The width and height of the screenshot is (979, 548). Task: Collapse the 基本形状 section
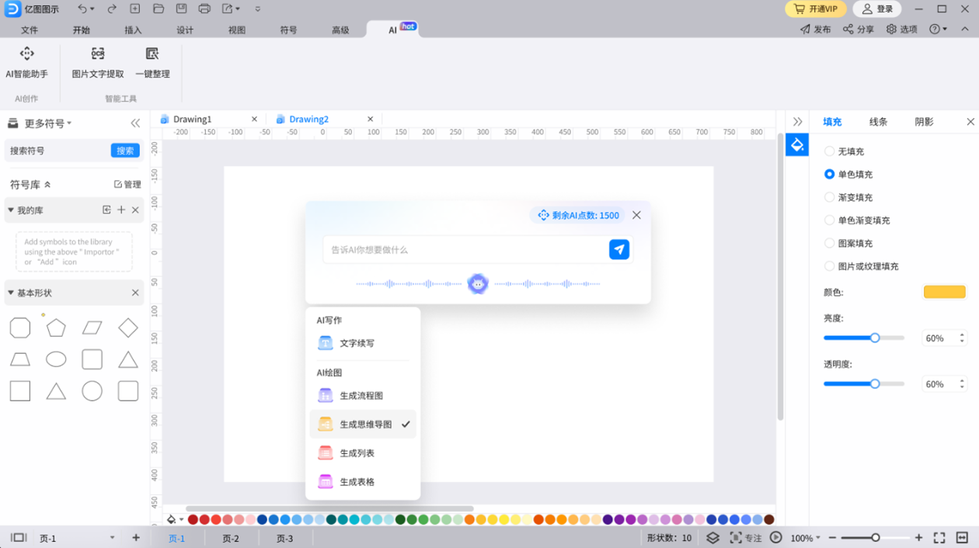(12, 293)
